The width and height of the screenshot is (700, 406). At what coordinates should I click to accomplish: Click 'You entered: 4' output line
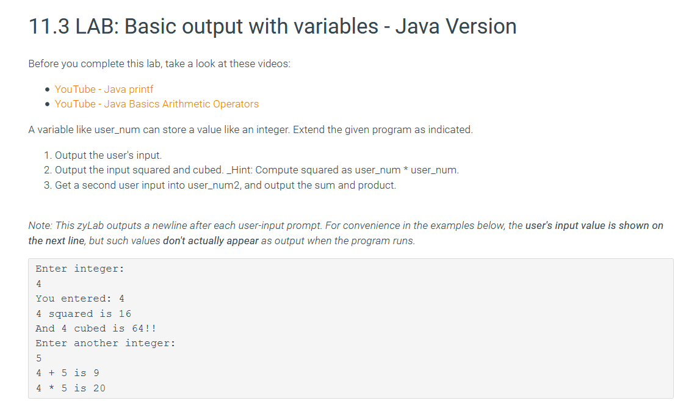click(x=80, y=299)
